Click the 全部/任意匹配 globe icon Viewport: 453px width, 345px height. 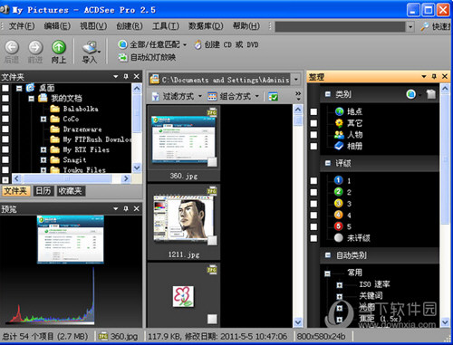(x=122, y=44)
